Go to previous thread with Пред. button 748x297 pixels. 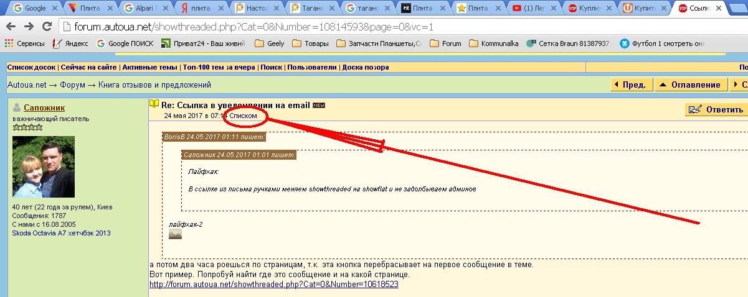coord(630,85)
